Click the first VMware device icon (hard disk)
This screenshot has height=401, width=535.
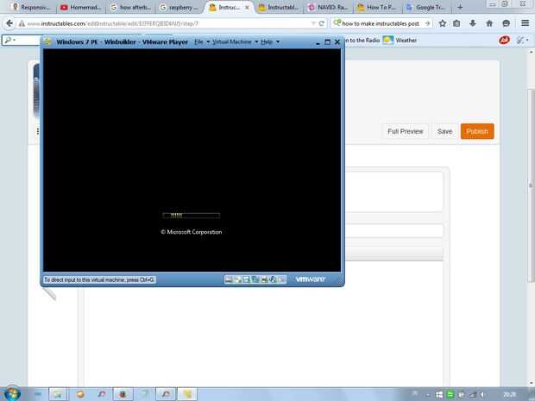click(229, 279)
